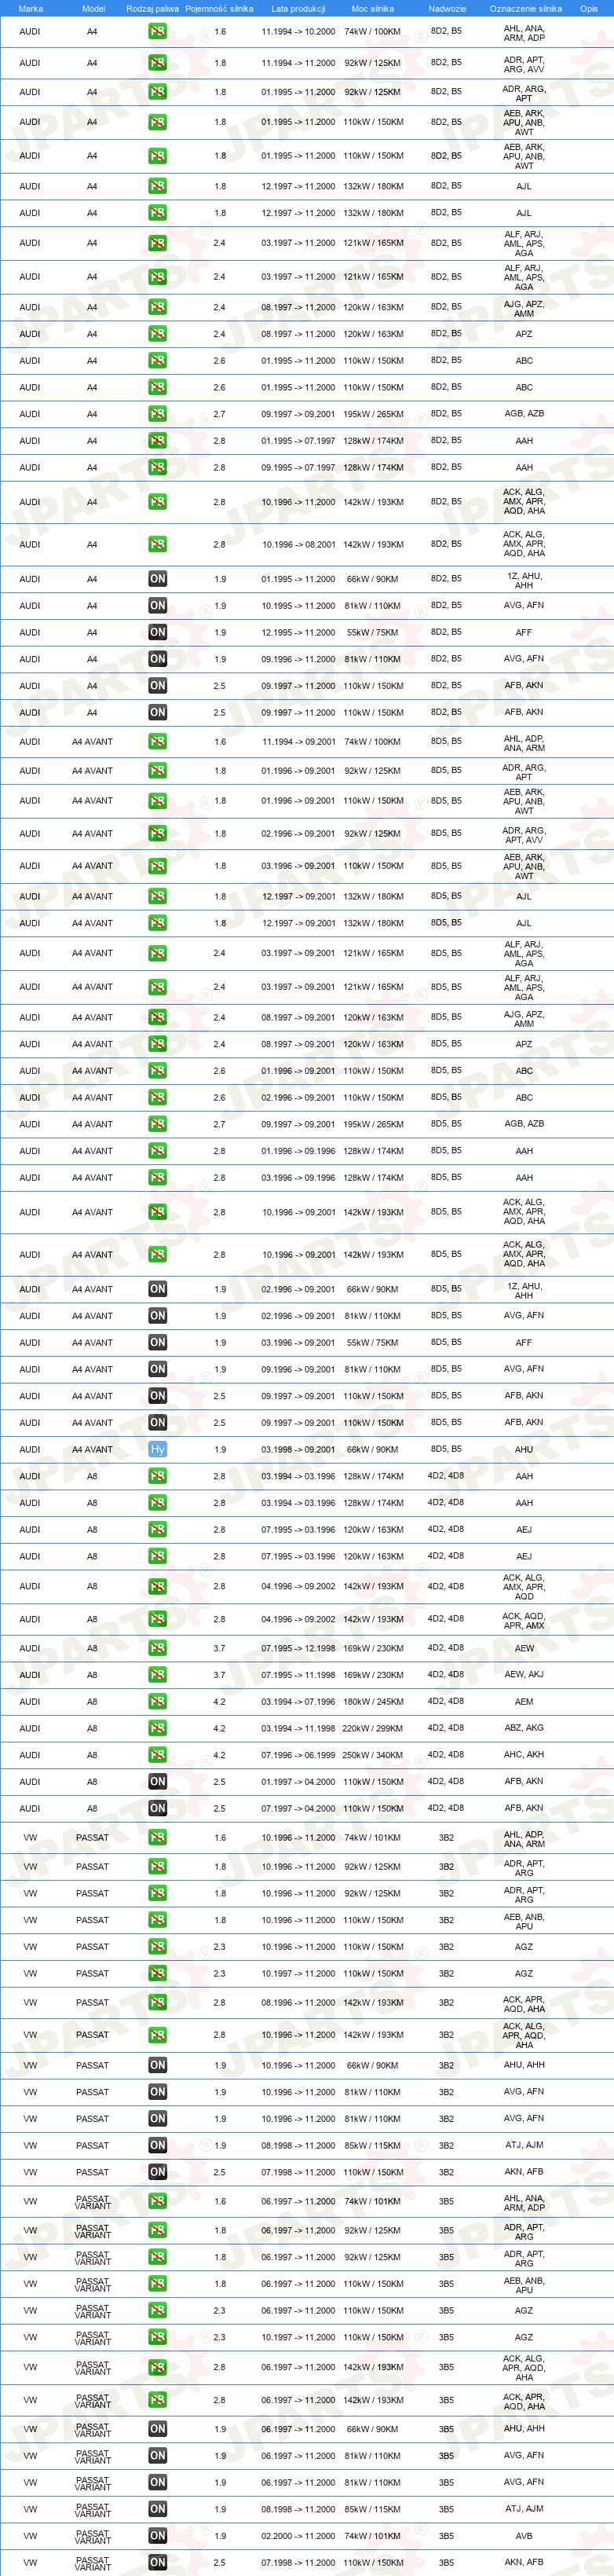Click date range '03.1994 -> 07.1996'
The width and height of the screenshot is (614, 2576).
tap(298, 1702)
